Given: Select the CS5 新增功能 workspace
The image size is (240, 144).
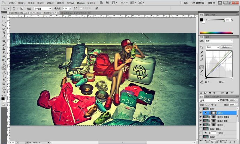Looking at the screenshot, I should click(198, 3).
